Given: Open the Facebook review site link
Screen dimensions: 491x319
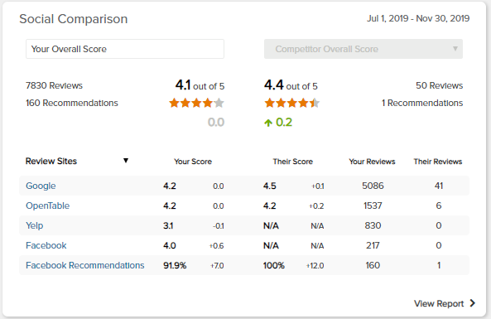Looking at the screenshot, I should (46, 245).
